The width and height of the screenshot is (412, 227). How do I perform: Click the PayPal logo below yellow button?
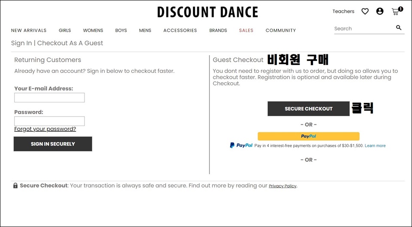(x=241, y=145)
